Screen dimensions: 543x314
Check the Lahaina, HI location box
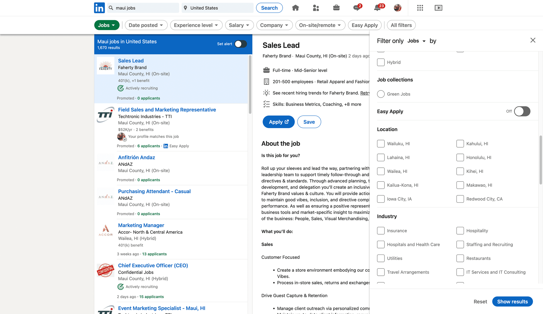[x=381, y=157]
